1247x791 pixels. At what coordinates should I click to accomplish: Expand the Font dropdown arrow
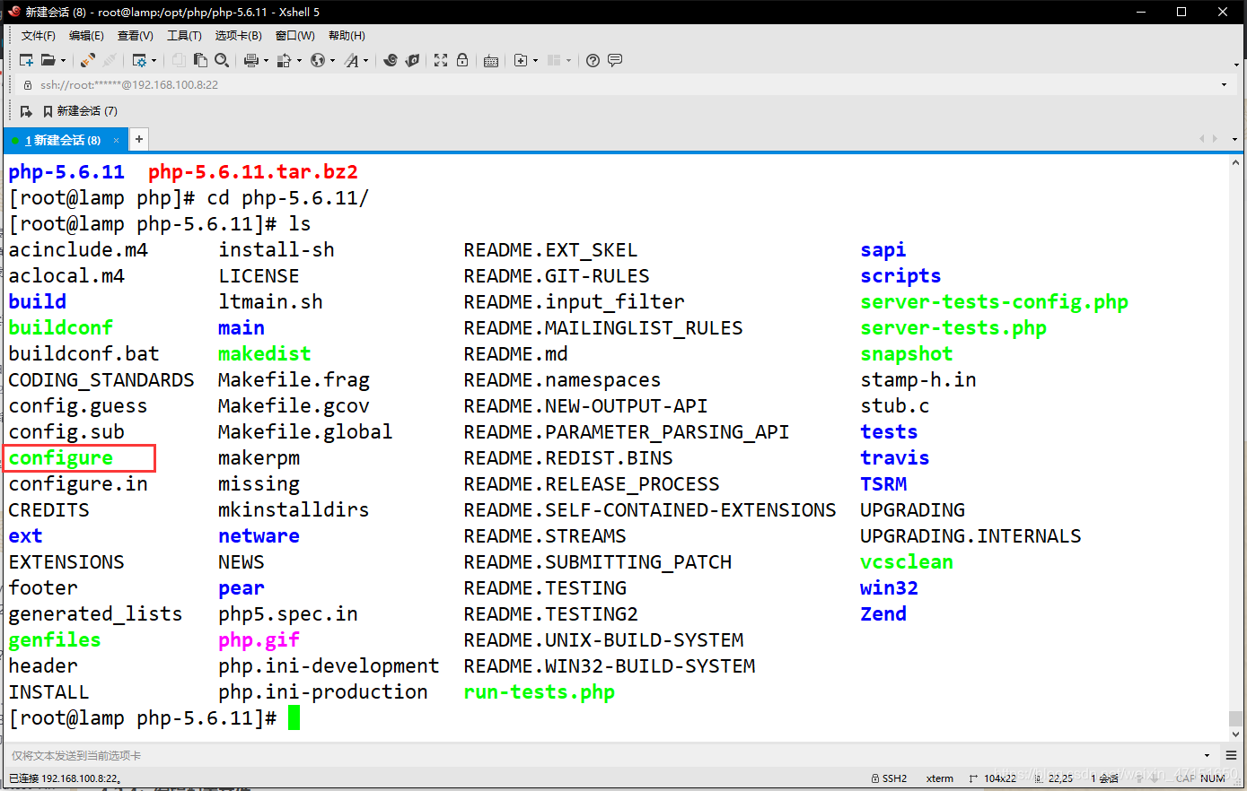366,61
